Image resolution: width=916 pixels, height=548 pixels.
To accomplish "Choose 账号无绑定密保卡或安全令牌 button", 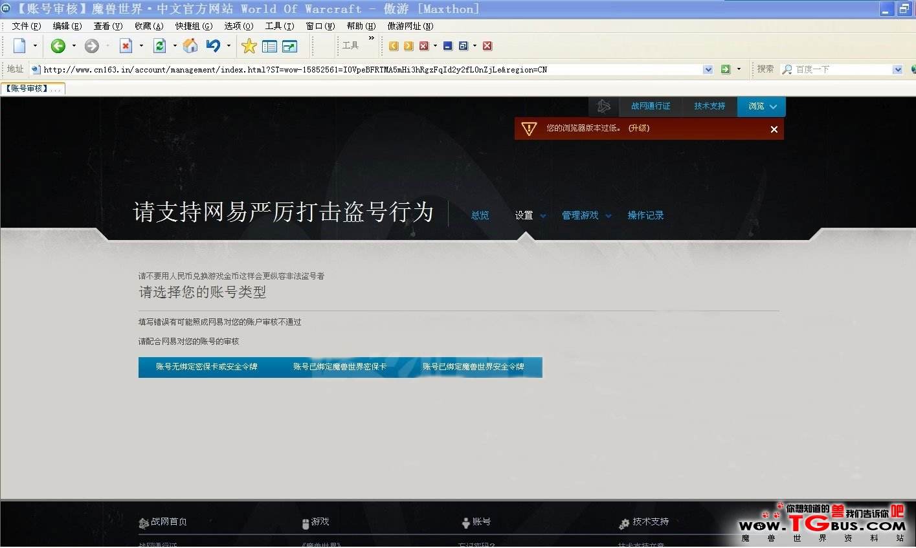I will pyautogui.click(x=207, y=367).
